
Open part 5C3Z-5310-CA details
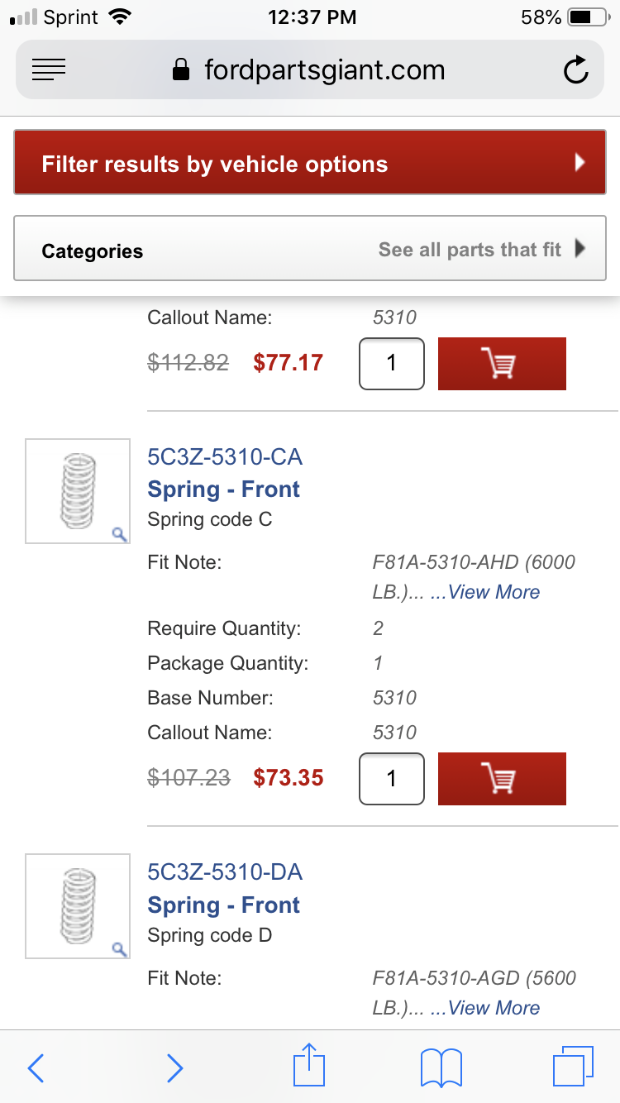[x=225, y=456]
